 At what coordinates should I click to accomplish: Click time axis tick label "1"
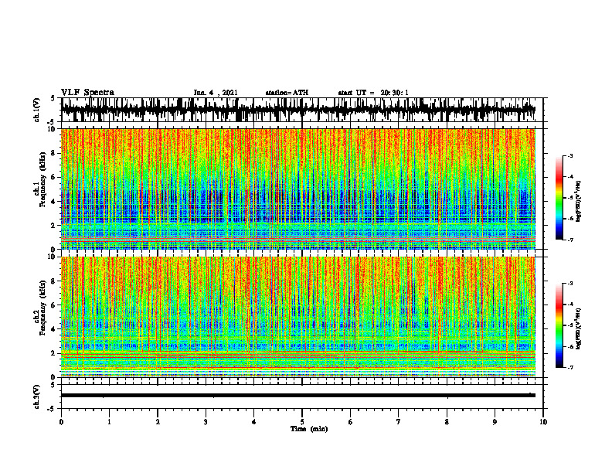(109, 422)
